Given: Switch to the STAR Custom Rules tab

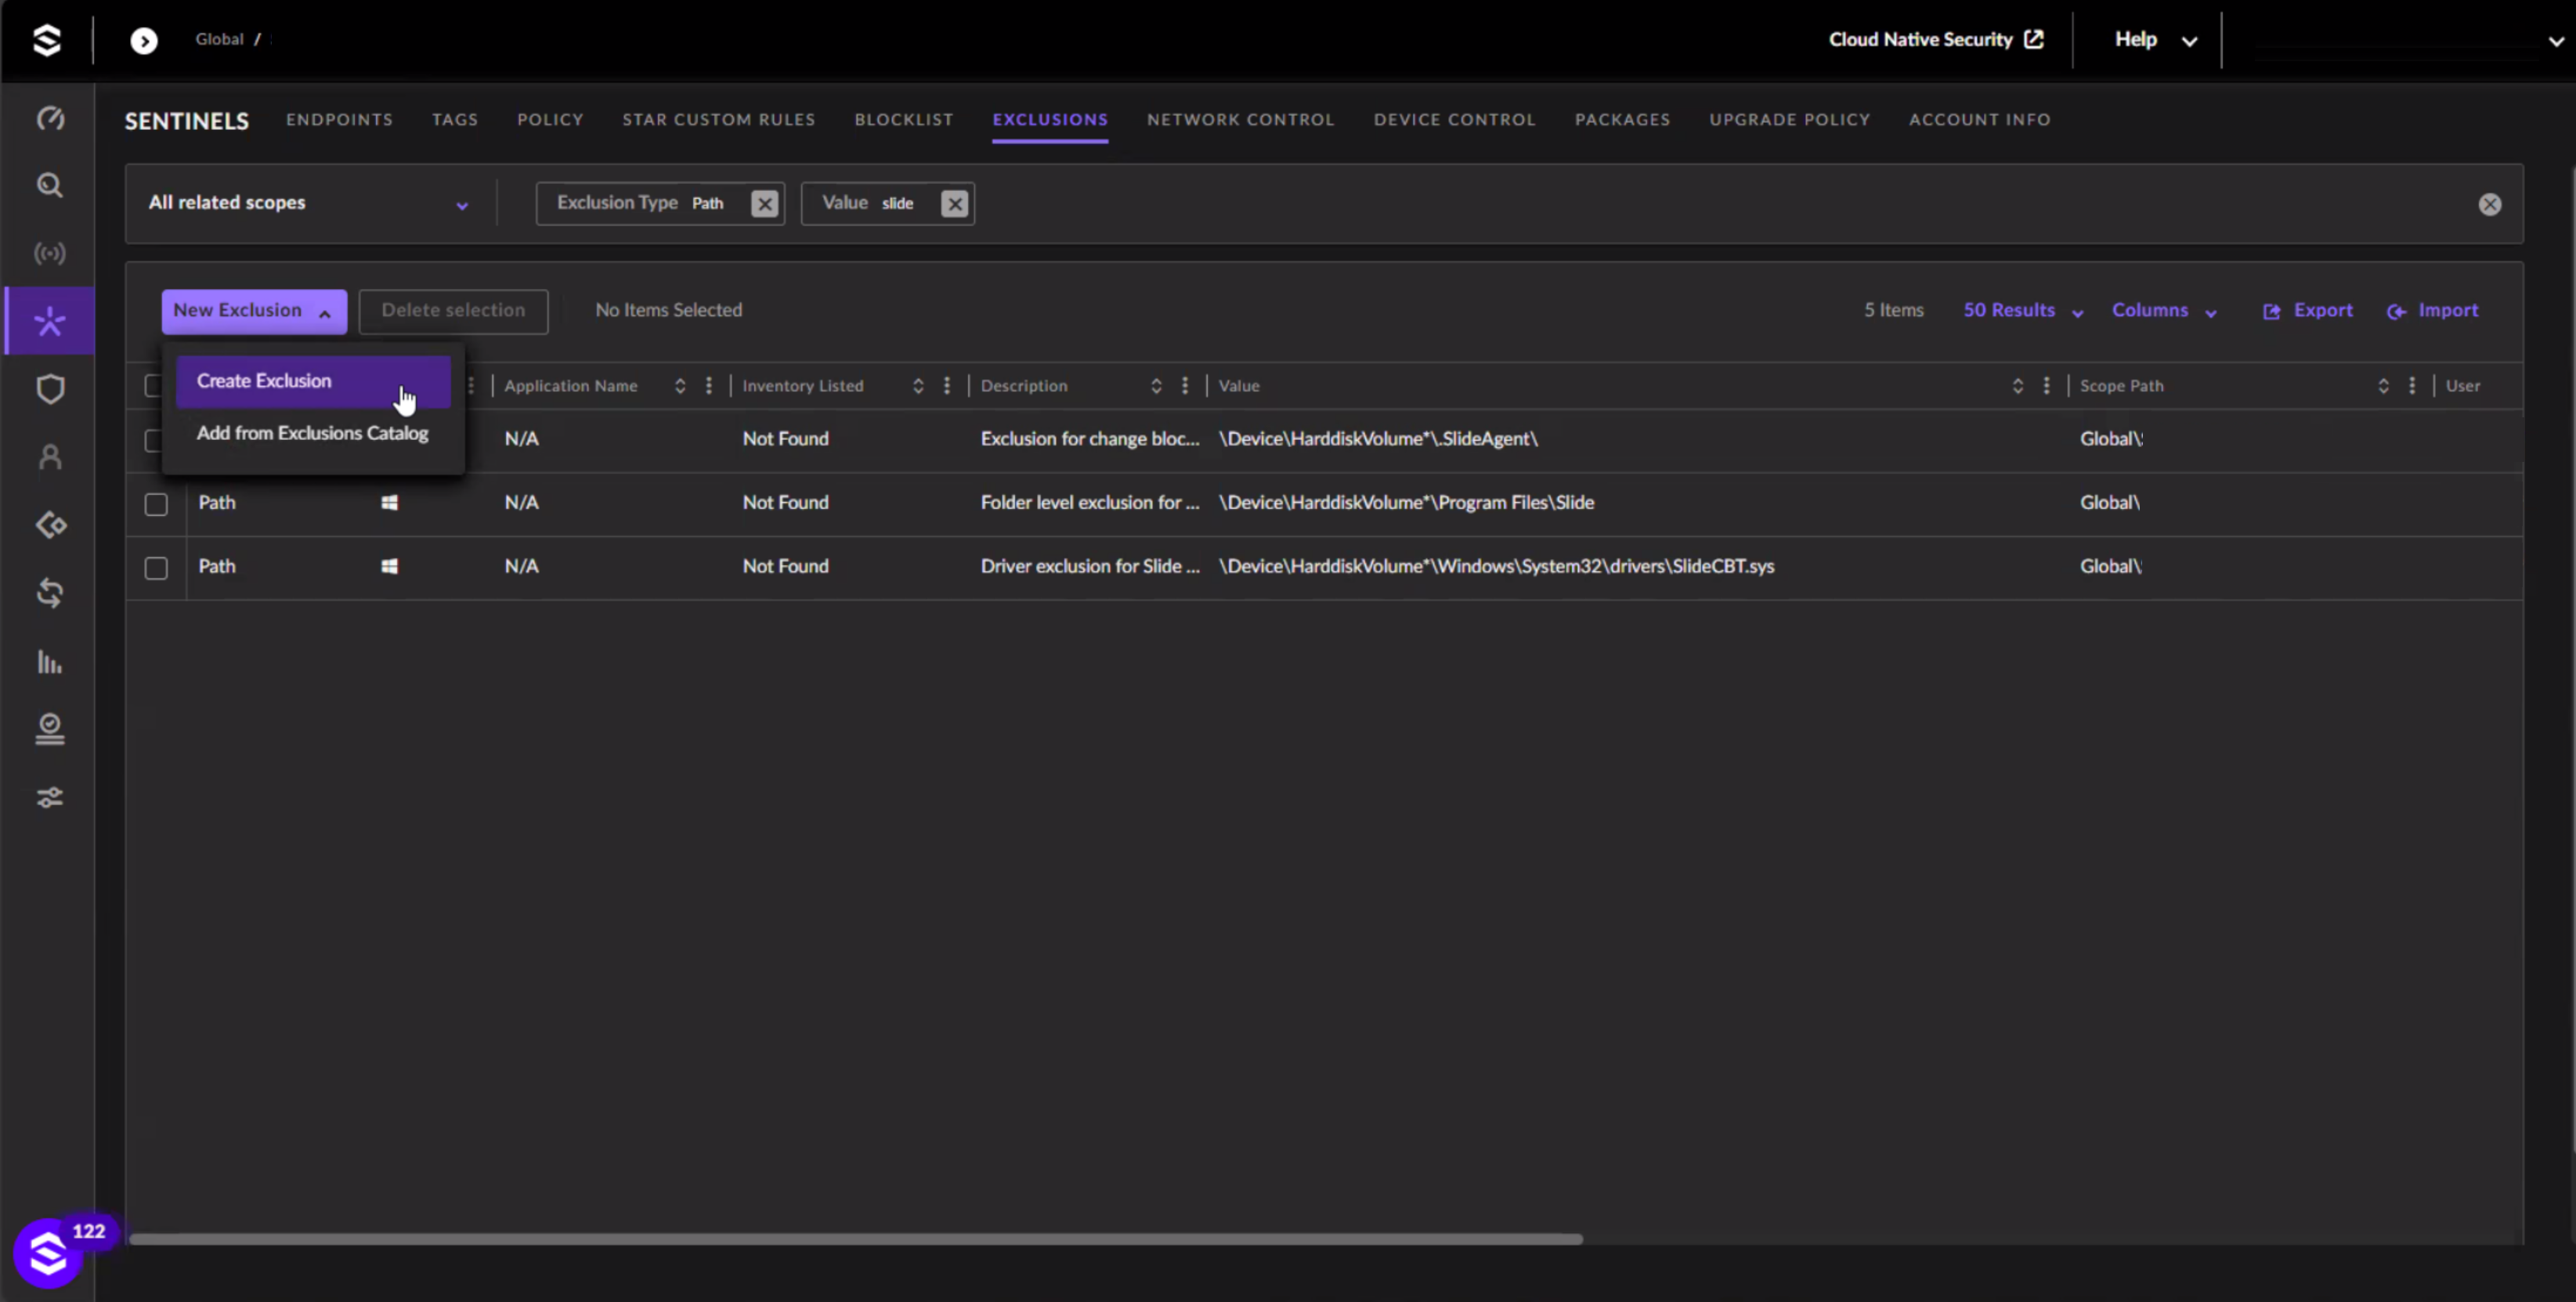Looking at the screenshot, I should tap(719, 120).
